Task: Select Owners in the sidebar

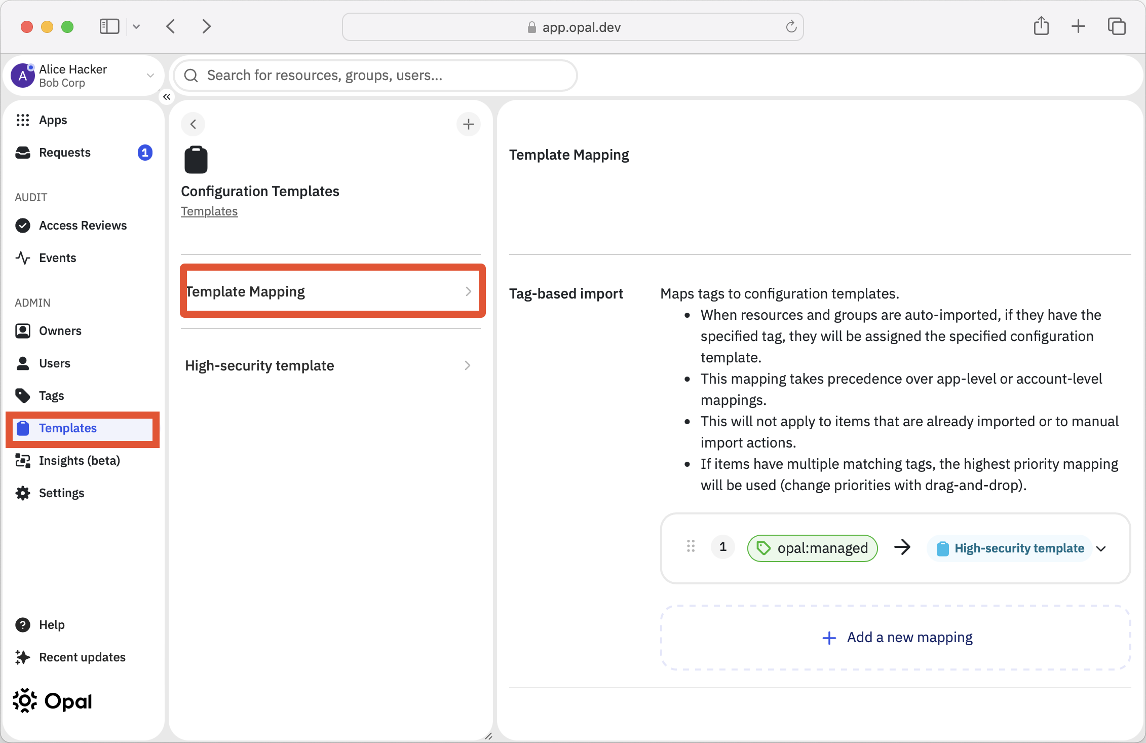Action: 83,331
